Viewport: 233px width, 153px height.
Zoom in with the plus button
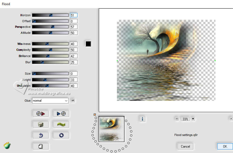(x=193, y=119)
